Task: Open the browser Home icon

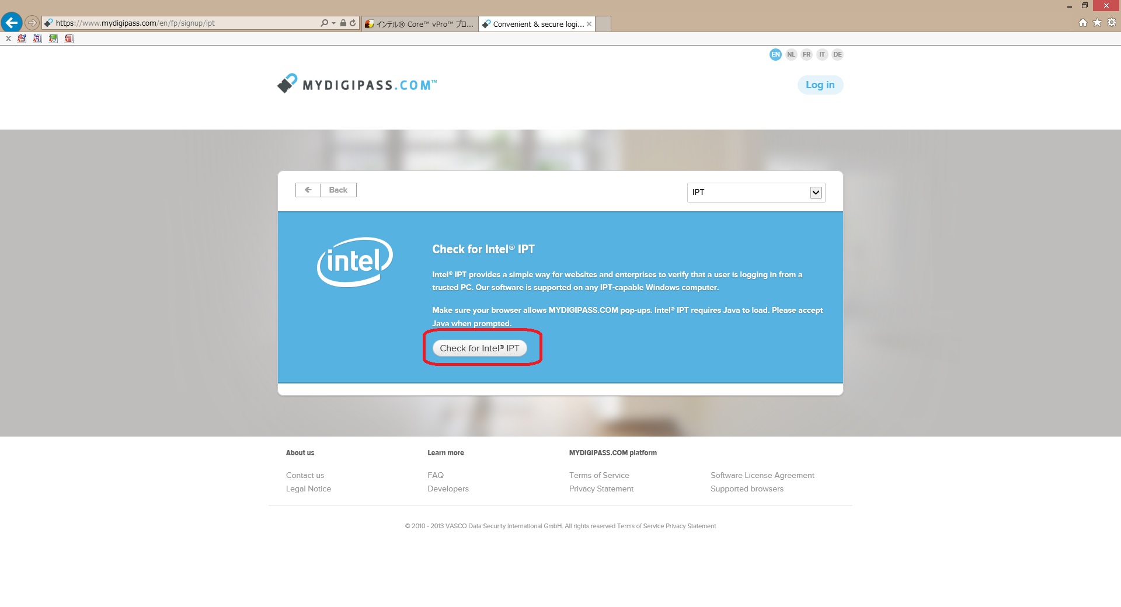Action: point(1083,23)
